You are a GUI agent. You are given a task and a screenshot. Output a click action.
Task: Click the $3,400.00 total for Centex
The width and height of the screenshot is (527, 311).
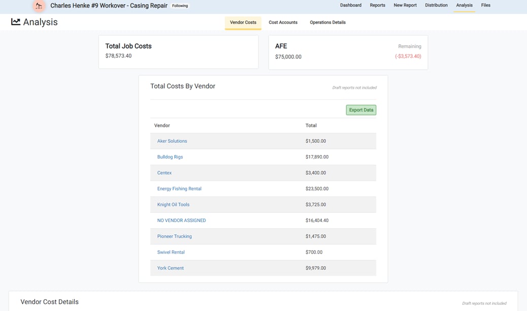coord(316,173)
